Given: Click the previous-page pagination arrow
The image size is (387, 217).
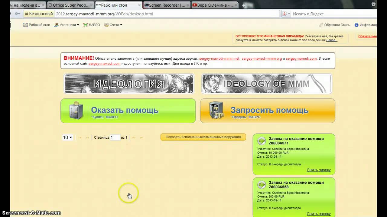Looking at the screenshot, I should pos(87,138).
